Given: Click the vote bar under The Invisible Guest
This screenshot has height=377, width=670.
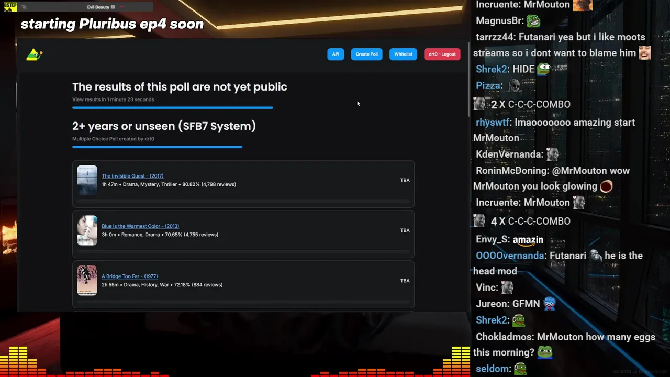Looking at the screenshot, I should click(x=243, y=201).
